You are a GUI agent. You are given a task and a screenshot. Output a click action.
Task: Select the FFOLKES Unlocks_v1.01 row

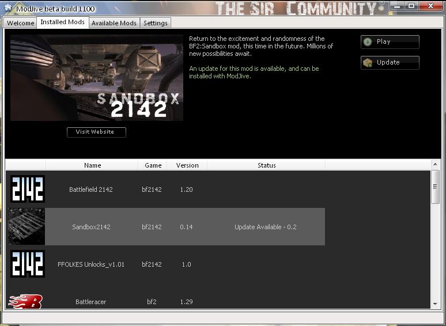(91, 264)
